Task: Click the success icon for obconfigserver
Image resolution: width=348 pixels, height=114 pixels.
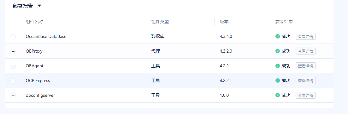Action: coord(277,95)
